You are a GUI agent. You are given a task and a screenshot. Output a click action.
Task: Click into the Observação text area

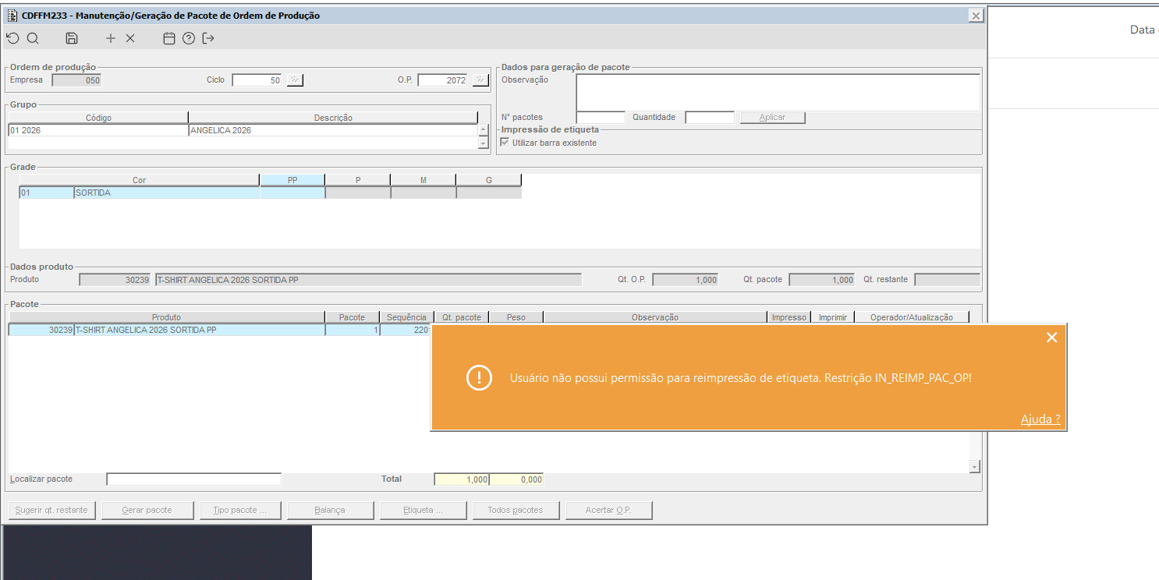pos(778,93)
